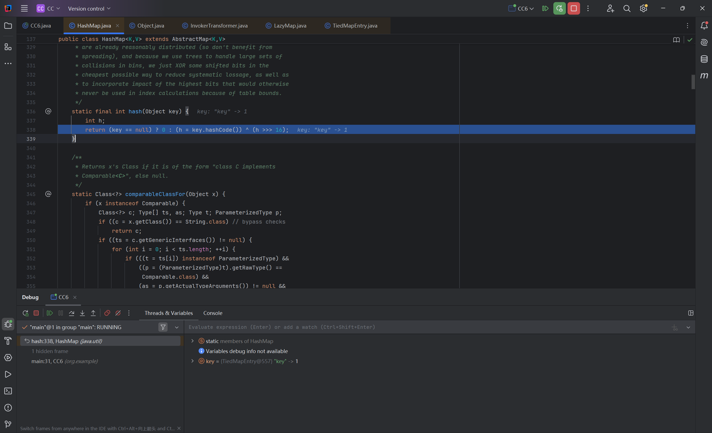Select hash:338, HashMap frame
712x433 pixels.
[x=100, y=341]
